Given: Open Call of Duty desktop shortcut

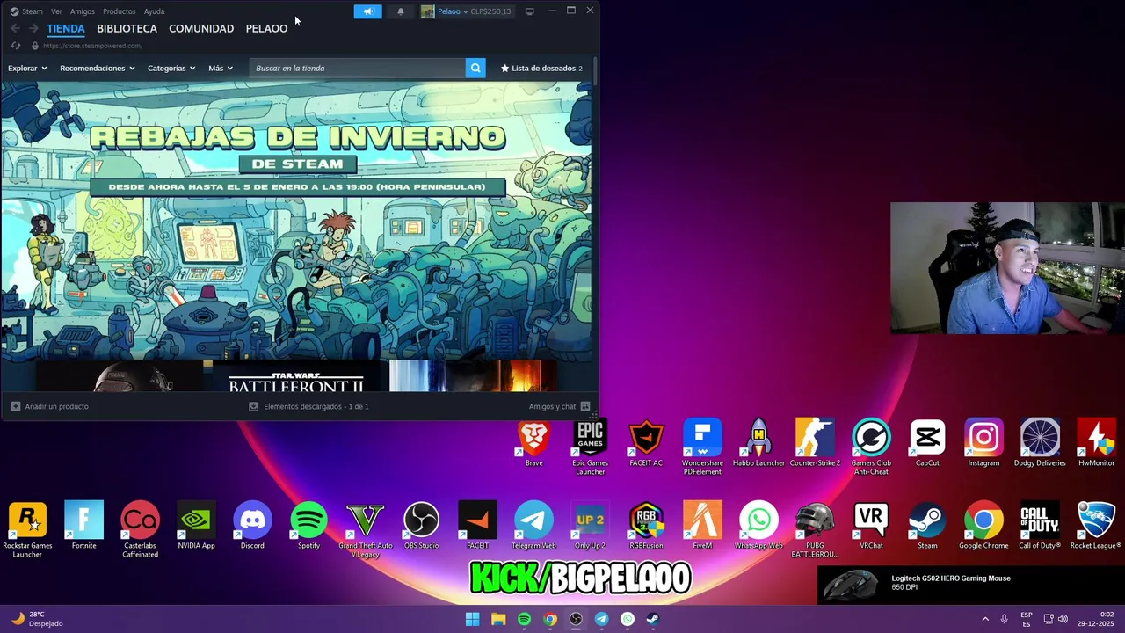Looking at the screenshot, I should pos(1040,526).
